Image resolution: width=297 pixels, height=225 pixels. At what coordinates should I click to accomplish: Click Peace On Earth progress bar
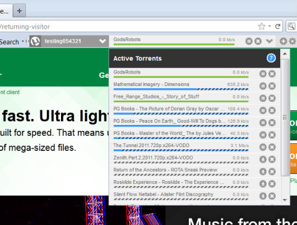pos(181,125)
